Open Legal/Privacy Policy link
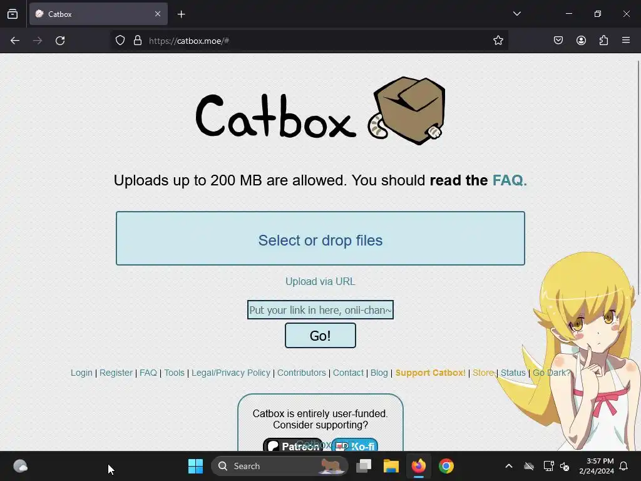 (x=231, y=373)
